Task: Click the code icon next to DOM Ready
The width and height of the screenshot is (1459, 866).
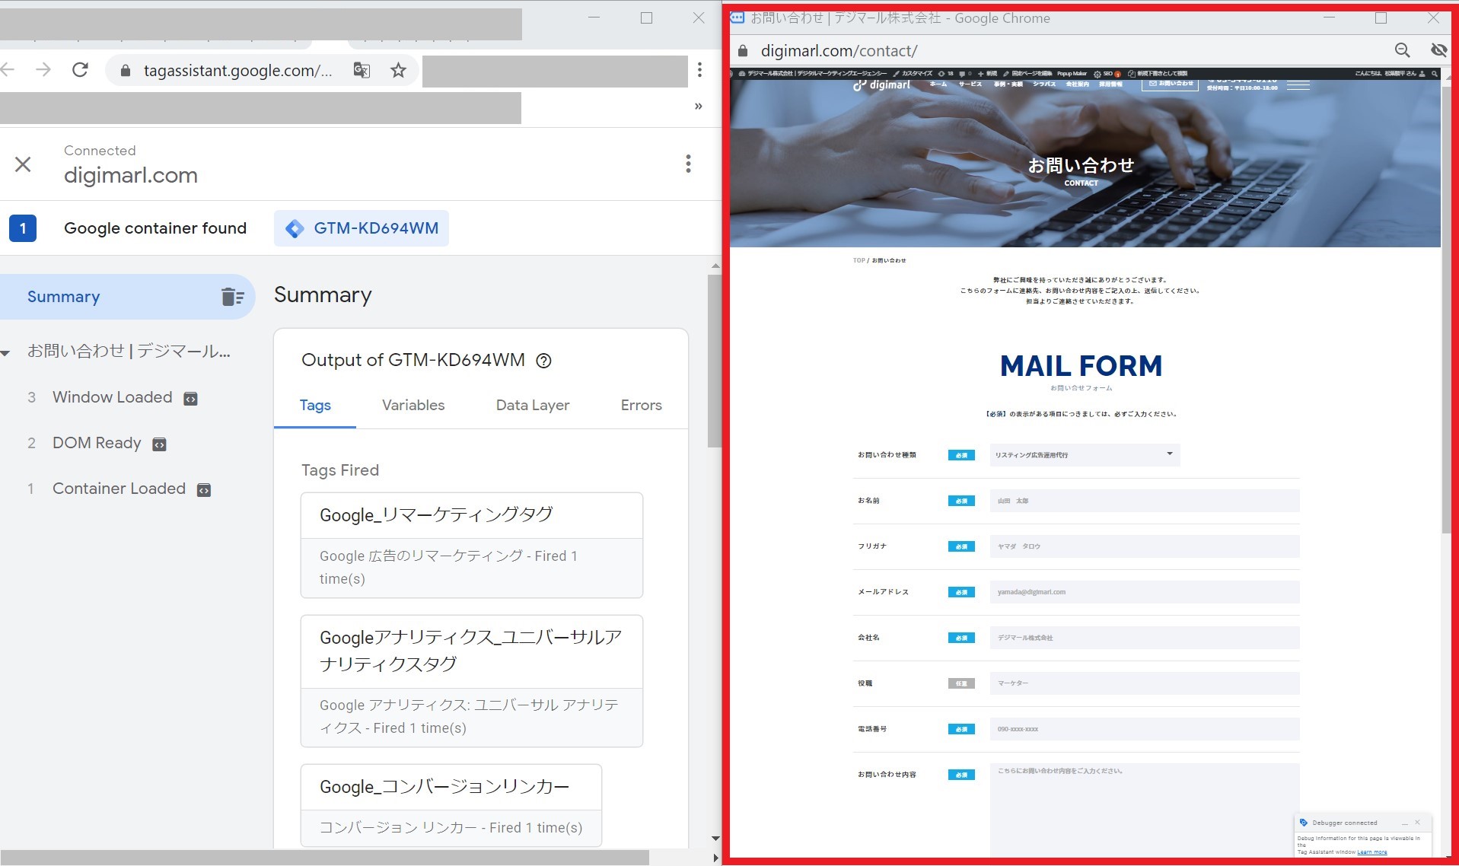Action: click(159, 444)
